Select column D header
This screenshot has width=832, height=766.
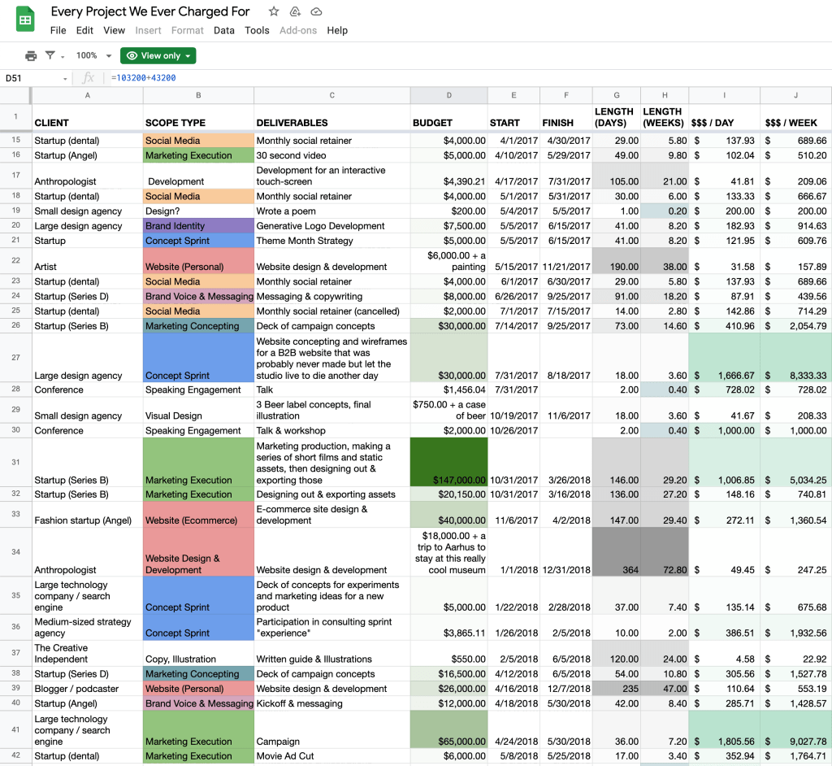(449, 96)
